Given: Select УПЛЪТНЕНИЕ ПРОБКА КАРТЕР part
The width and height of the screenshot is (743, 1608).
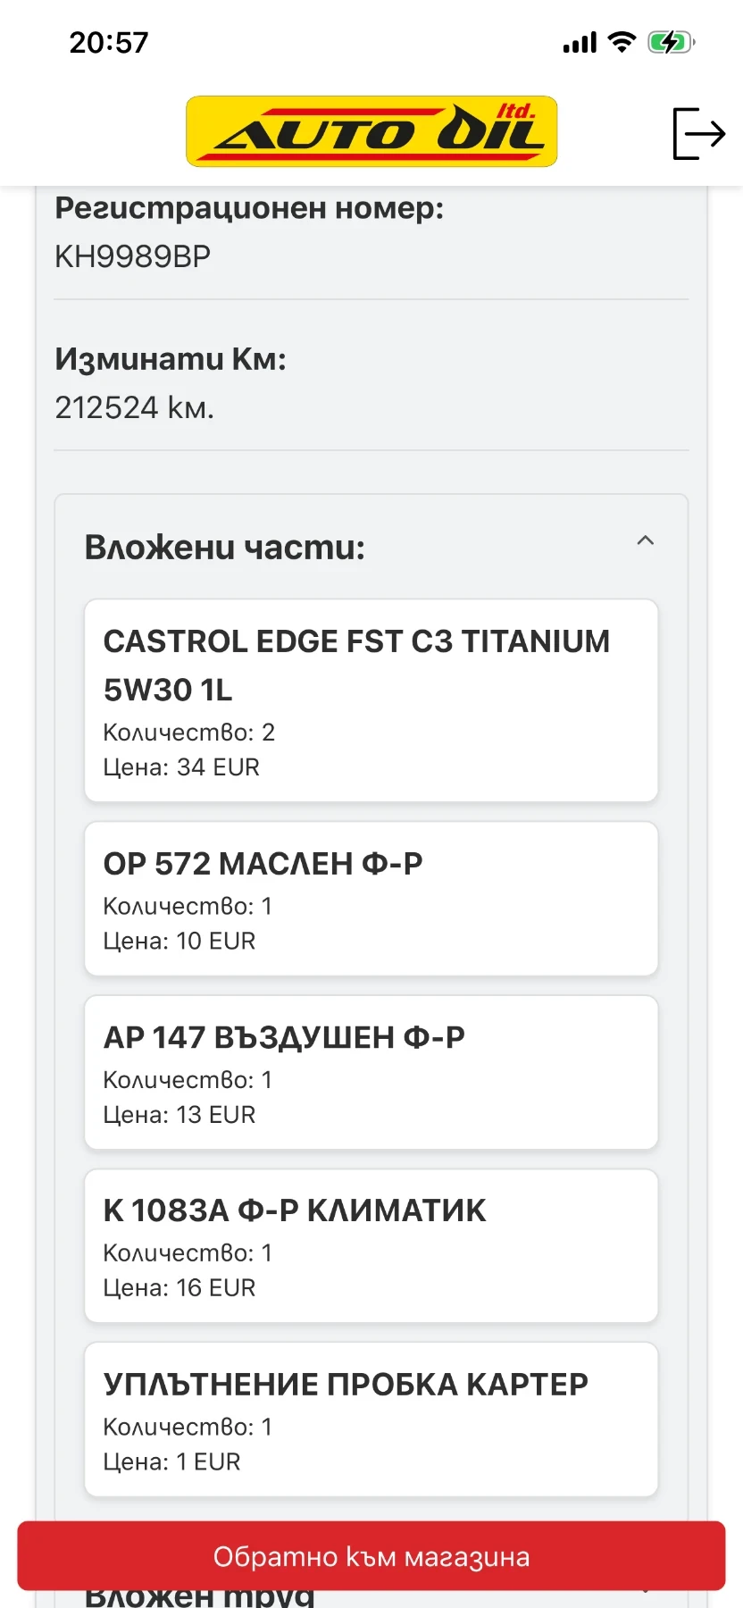Looking at the screenshot, I should pos(371,1420).
